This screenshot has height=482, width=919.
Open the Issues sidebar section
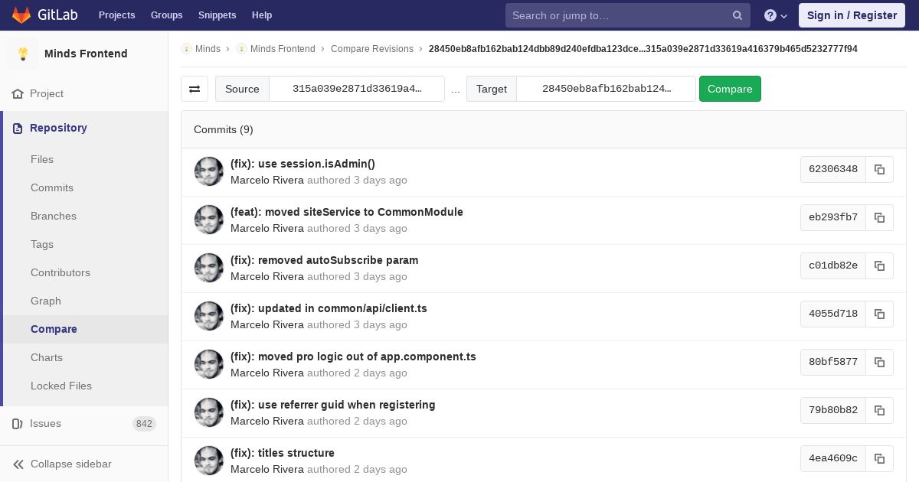pos(45,423)
